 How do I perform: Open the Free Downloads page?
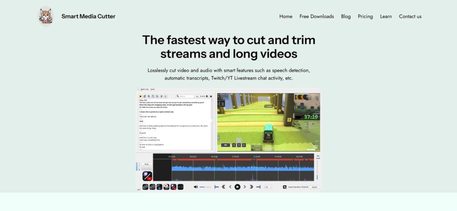[316, 17]
